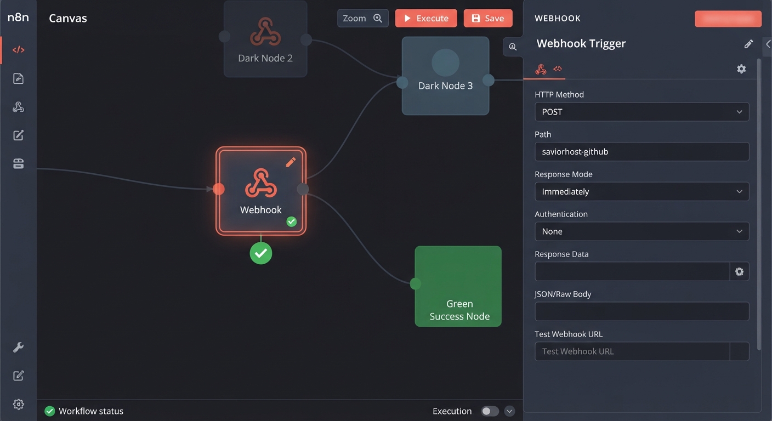Click the pencil icon on the Webhook node
The width and height of the screenshot is (772, 421).
(291, 162)
